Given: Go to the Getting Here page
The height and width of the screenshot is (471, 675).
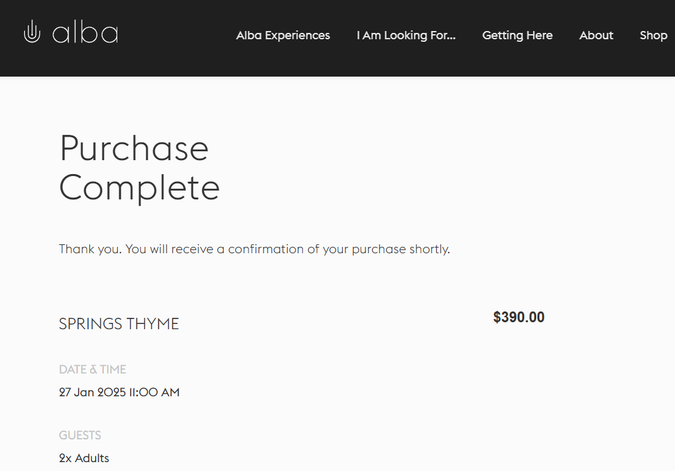Looking at the screenshot, I should (x=517, y=35).
